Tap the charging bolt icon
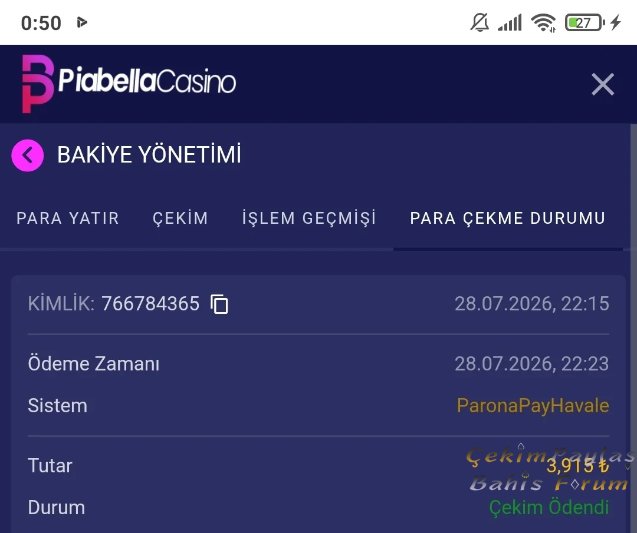The height and width of the screenshot is (533, 637). (616, 22)
